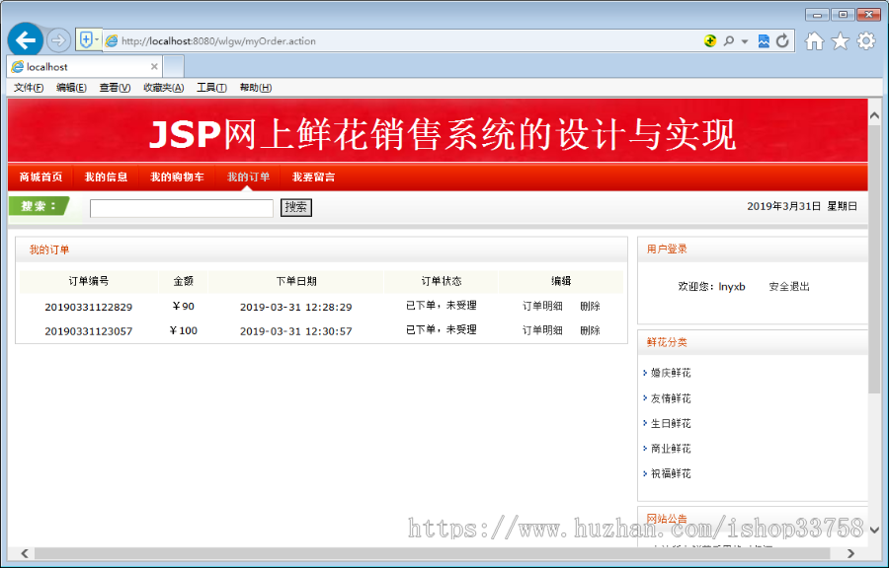Refresh the current page

[781, 40]
